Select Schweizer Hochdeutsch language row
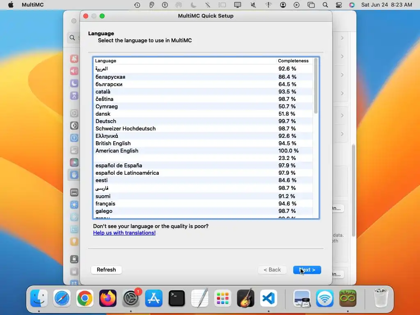Screen dimensions: 420x315 203,128
